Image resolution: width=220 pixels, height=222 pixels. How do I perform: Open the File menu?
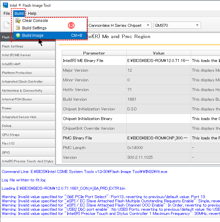pyautogui.click(x=7, y=14)
